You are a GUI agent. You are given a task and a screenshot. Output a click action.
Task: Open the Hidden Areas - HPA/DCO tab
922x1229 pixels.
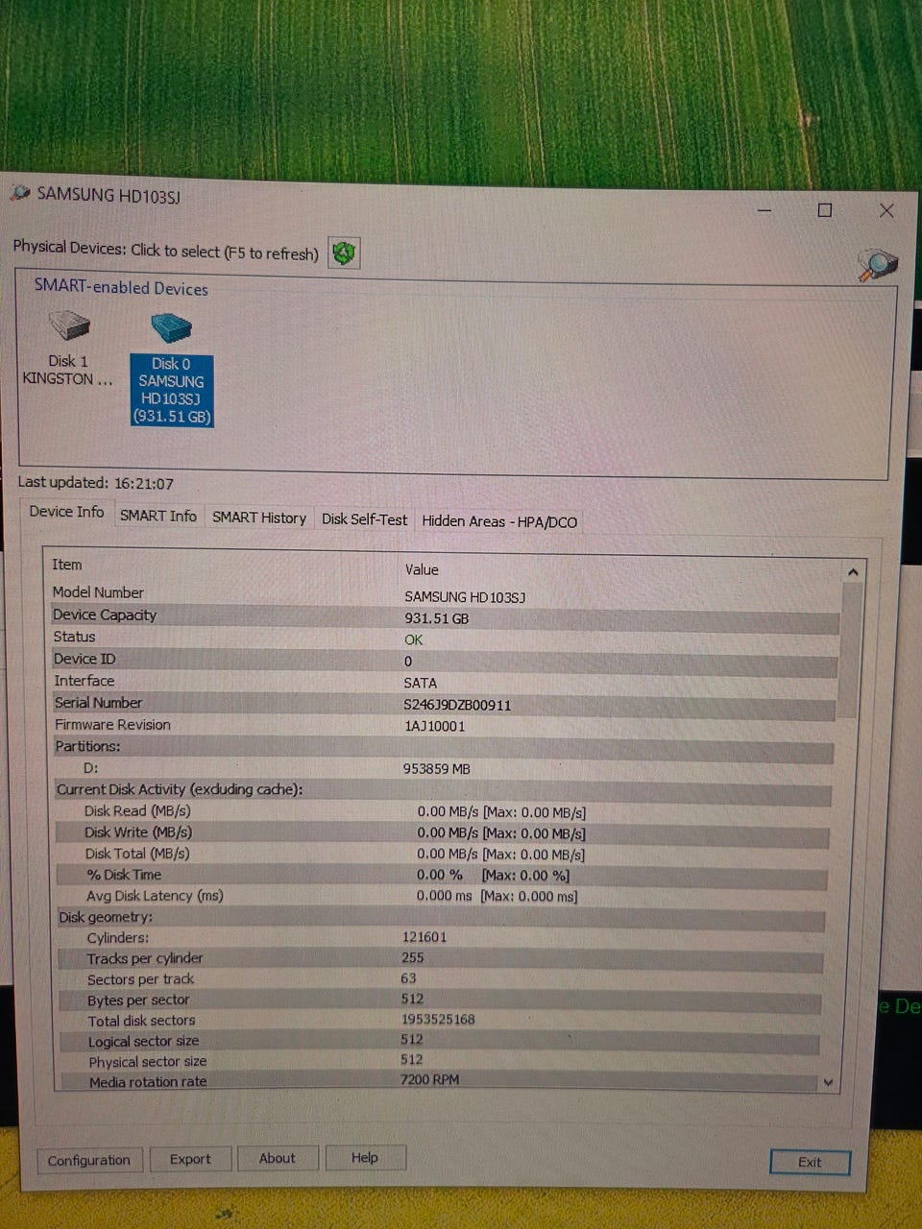tap(499, 521)
